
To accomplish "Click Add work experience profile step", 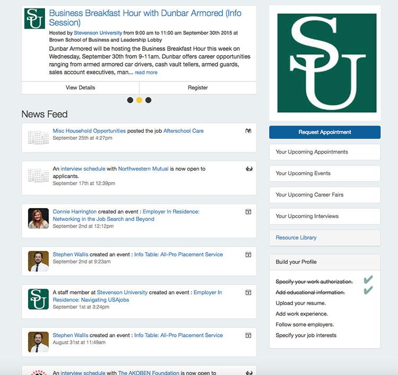I will click(302, 314).
